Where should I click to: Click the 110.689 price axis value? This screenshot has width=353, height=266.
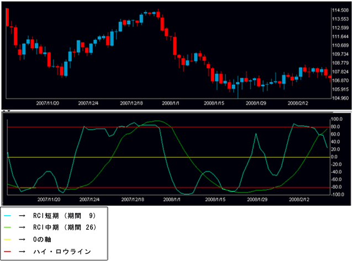[340, 45]
